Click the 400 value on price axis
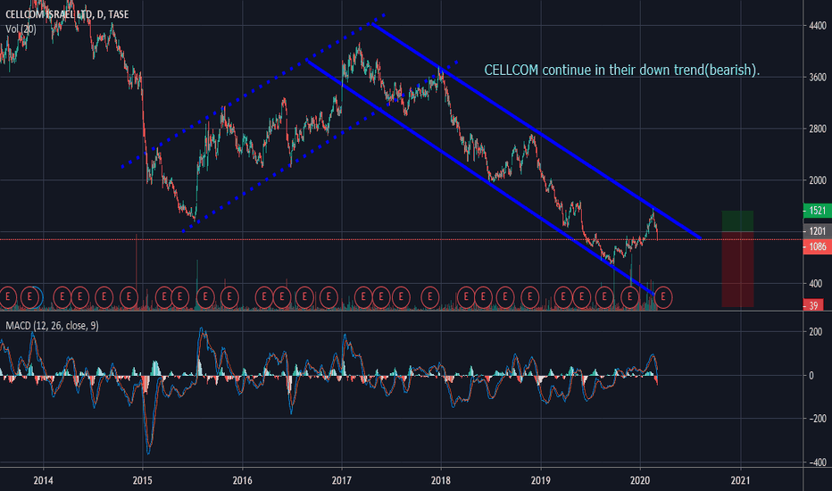Viewport: 832px width, 491px height. 816,284
